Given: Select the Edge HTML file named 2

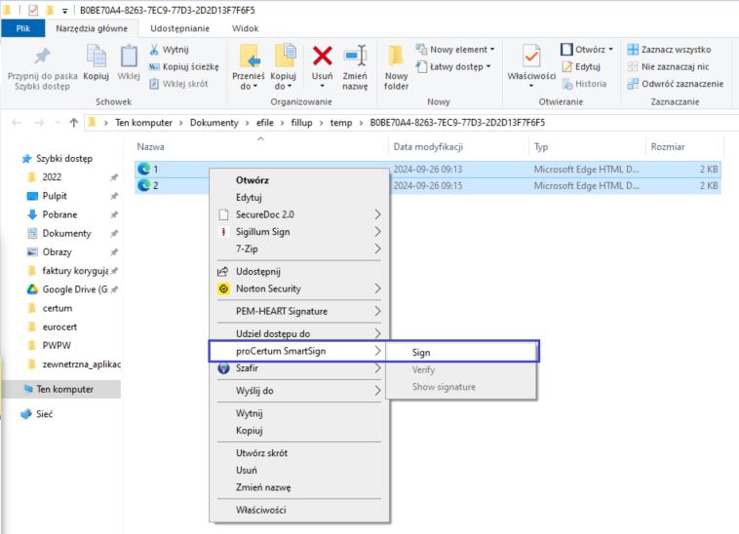Looking at the screenshot, I should pos(427,186).
